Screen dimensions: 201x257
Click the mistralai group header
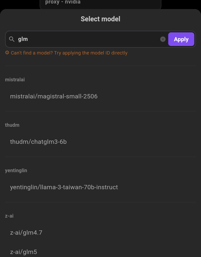click(x=15, y=80)
